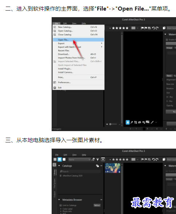Toggle Link to Catalogs checkbox
This screenshot has height=214, width=176.
(61, 205)
